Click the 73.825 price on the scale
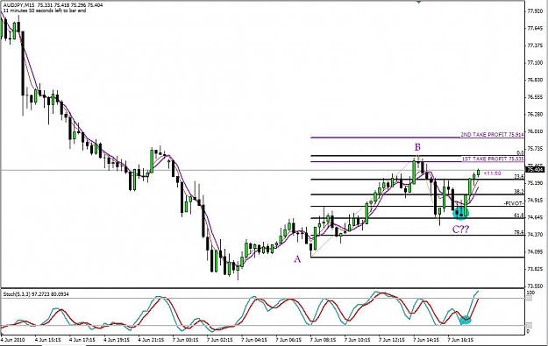548x346 pixels. (x=535, y=269)
